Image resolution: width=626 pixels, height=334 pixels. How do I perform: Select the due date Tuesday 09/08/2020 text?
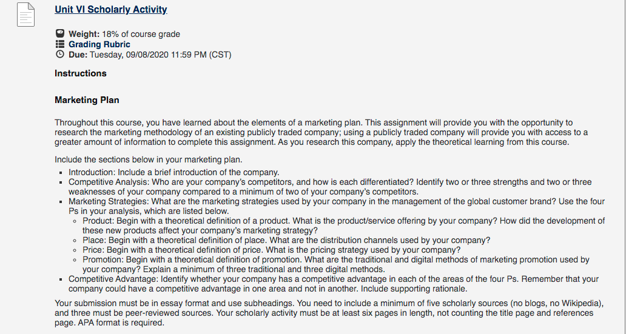pyautogui.click(x=161, y=55)
